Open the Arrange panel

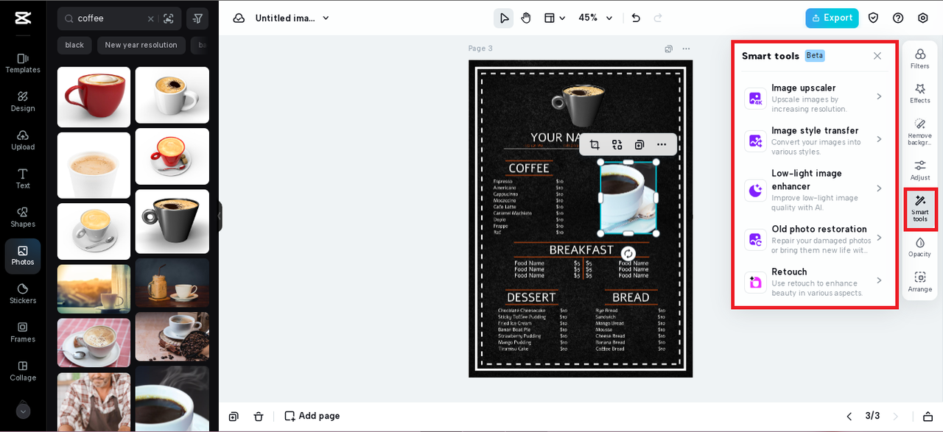pyautogui.click(x=919, y=283)
